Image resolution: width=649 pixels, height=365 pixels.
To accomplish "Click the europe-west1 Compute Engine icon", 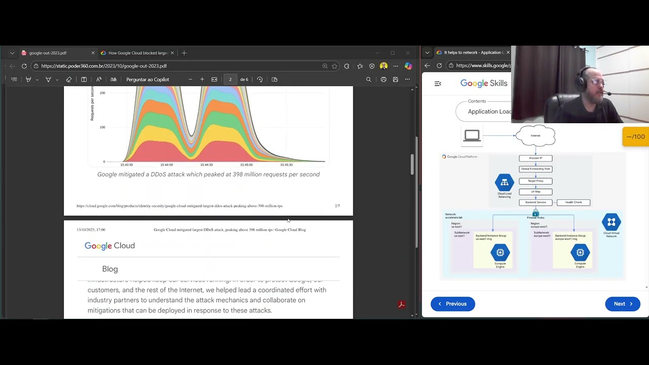I will point(580,252).
